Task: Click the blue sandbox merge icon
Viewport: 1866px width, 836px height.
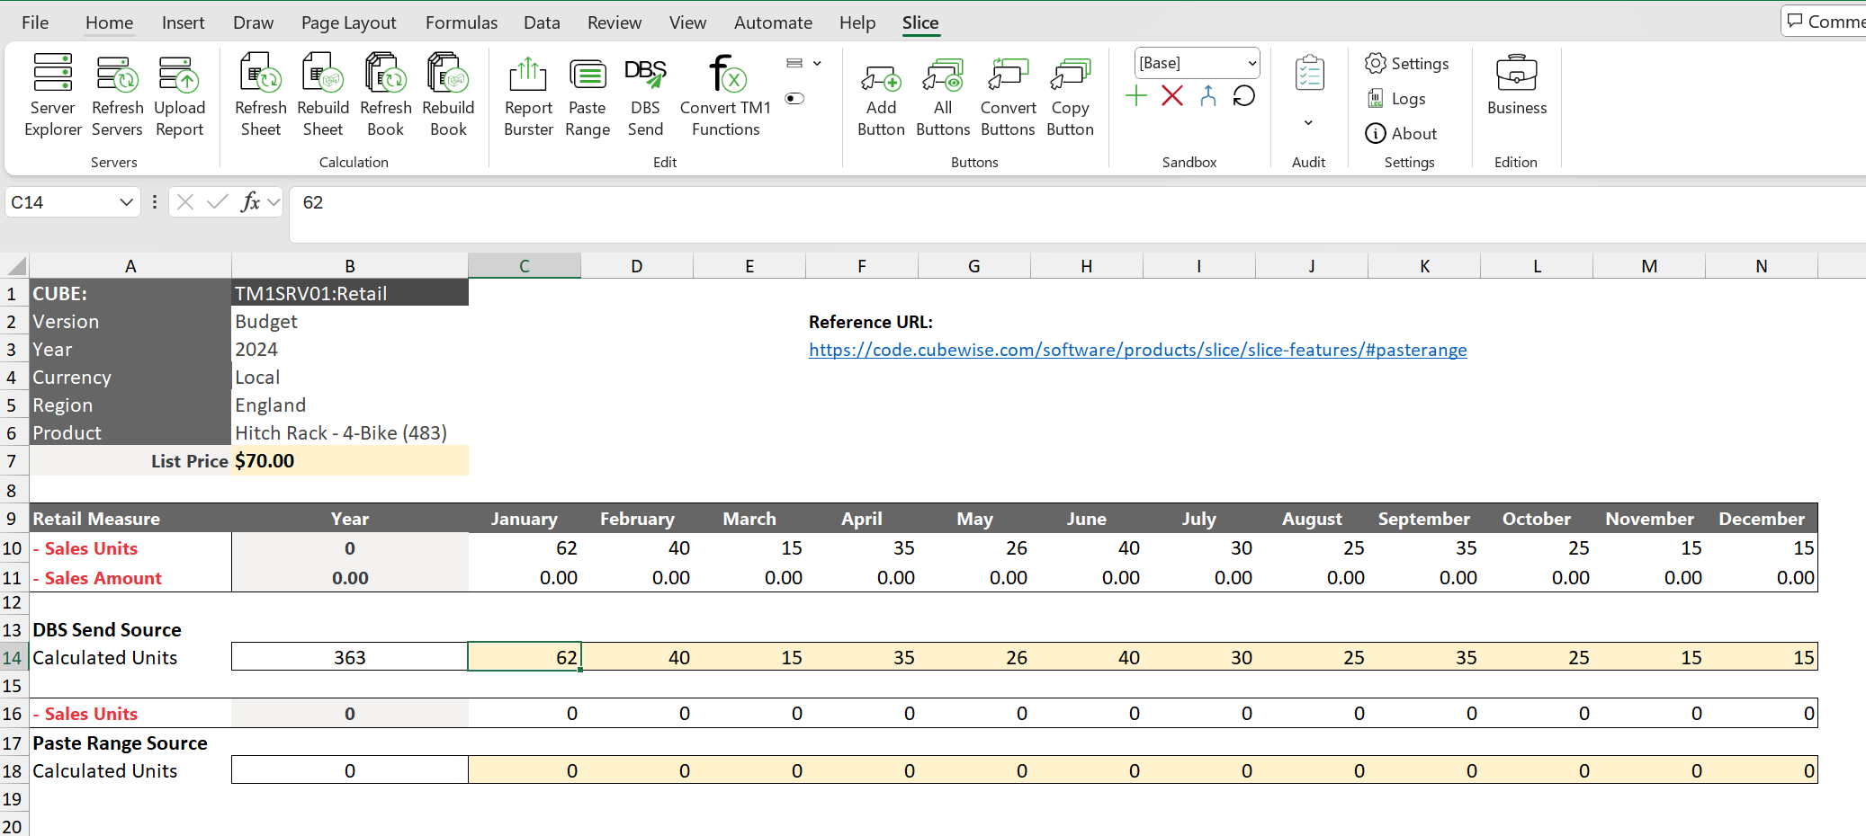Action: (1208, 96)
